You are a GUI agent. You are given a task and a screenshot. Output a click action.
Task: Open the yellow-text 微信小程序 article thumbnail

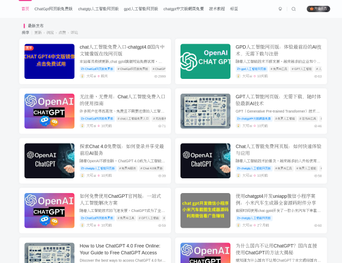click(205, 210)
